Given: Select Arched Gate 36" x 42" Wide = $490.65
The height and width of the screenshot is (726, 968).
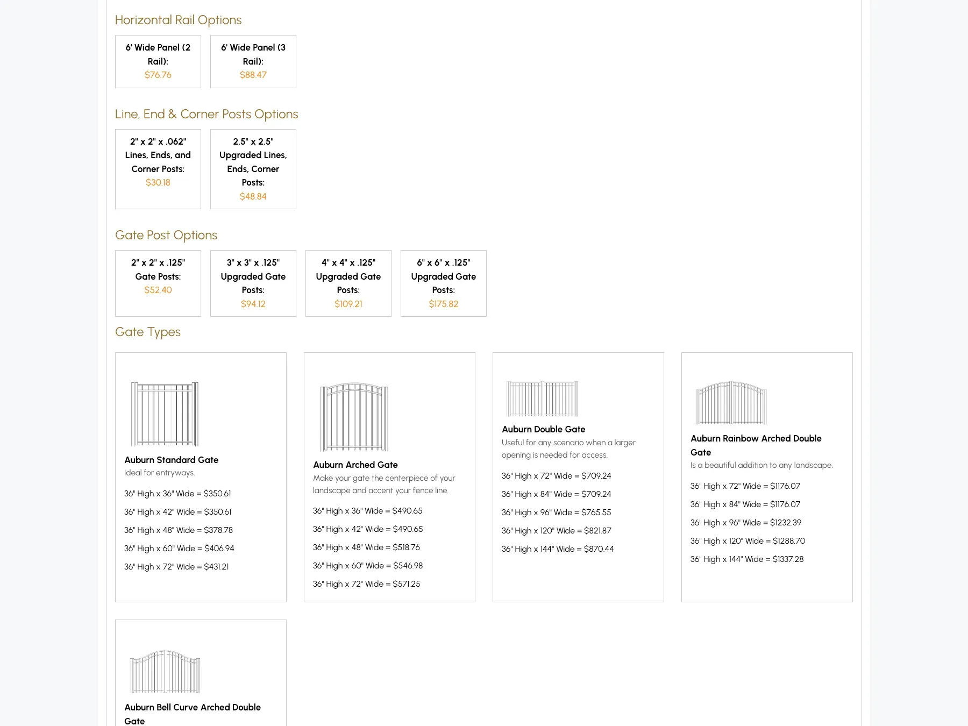Looking at the screenshot, I should tap(368, 529).
